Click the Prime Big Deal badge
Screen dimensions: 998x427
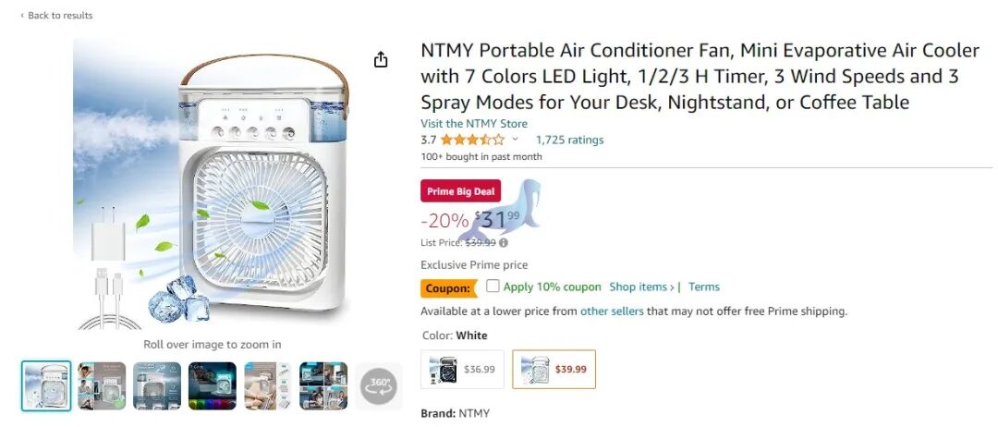pyautogui.click(x=460, y=191)
